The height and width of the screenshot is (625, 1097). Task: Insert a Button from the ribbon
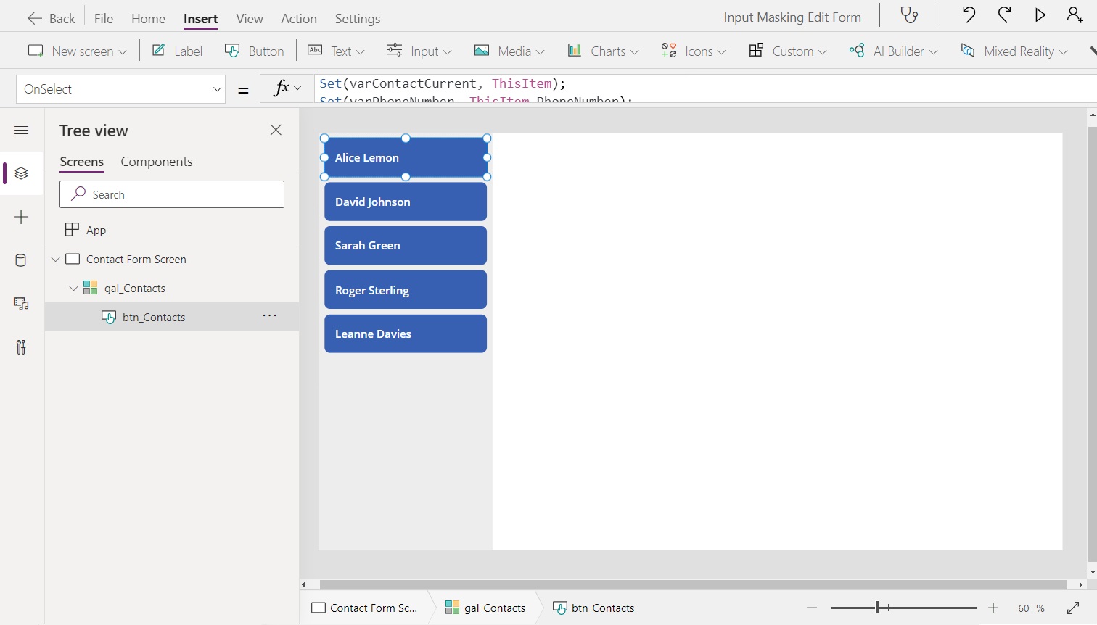coord(255,51)
